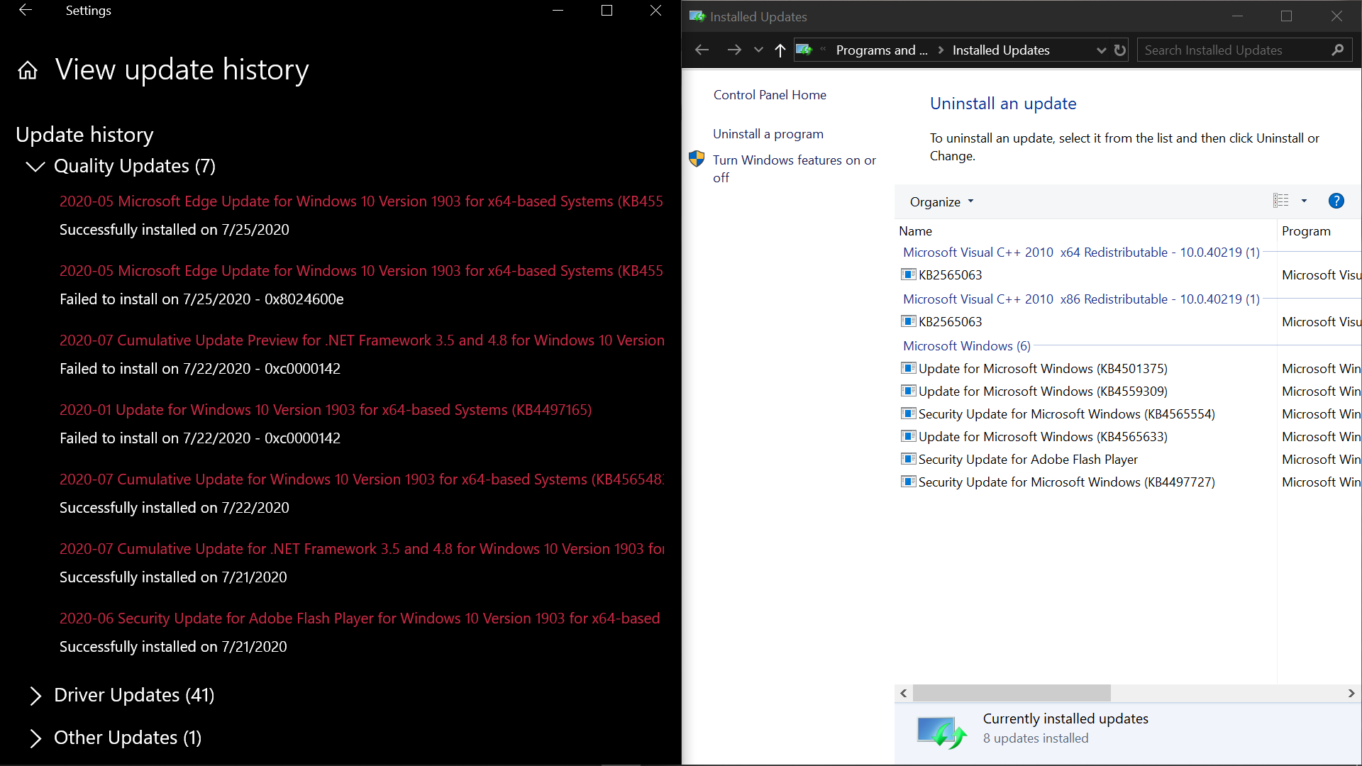Collapse Visual C++ 2010 x64 Redistributable group

click(x=1081, y=252)
